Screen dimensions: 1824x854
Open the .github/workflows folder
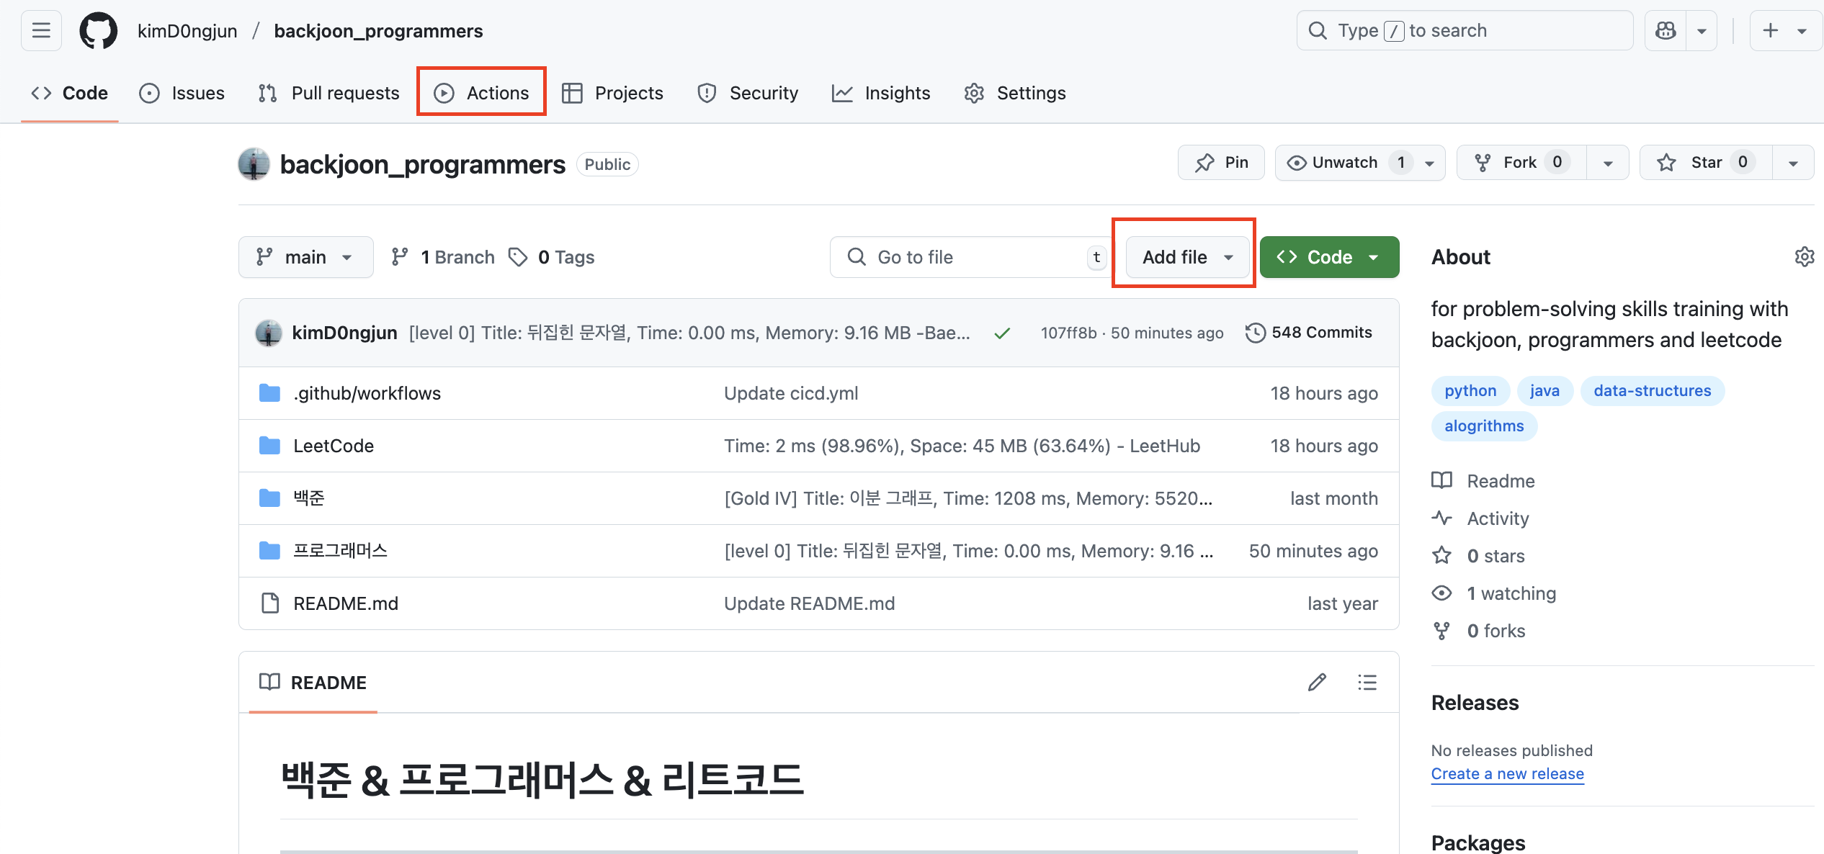(x=367, y=393)
